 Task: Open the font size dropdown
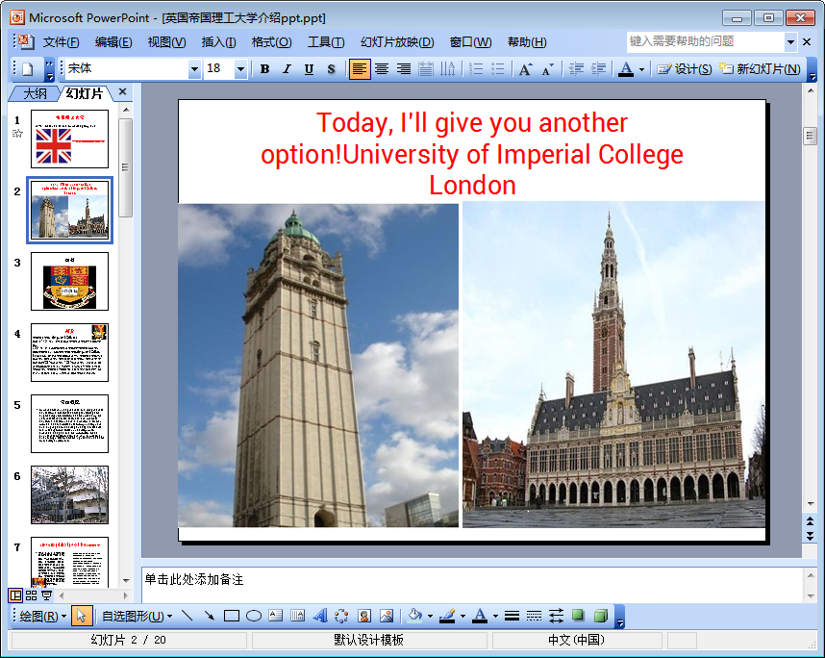(240, 69)
